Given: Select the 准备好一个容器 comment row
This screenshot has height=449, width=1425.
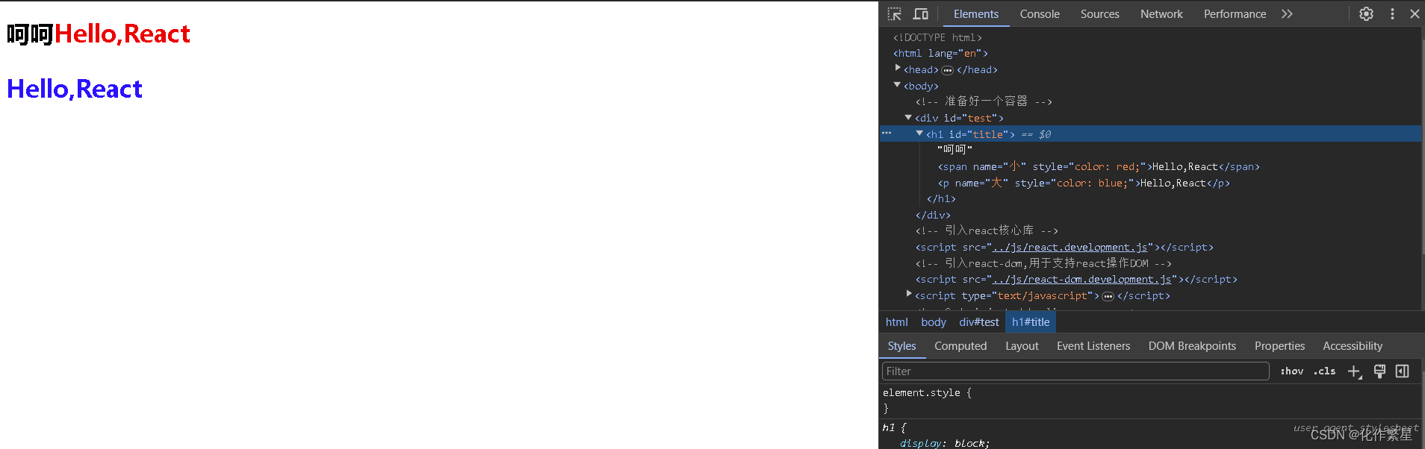Looking at the screenshot, I should click(x=984, y=101).
